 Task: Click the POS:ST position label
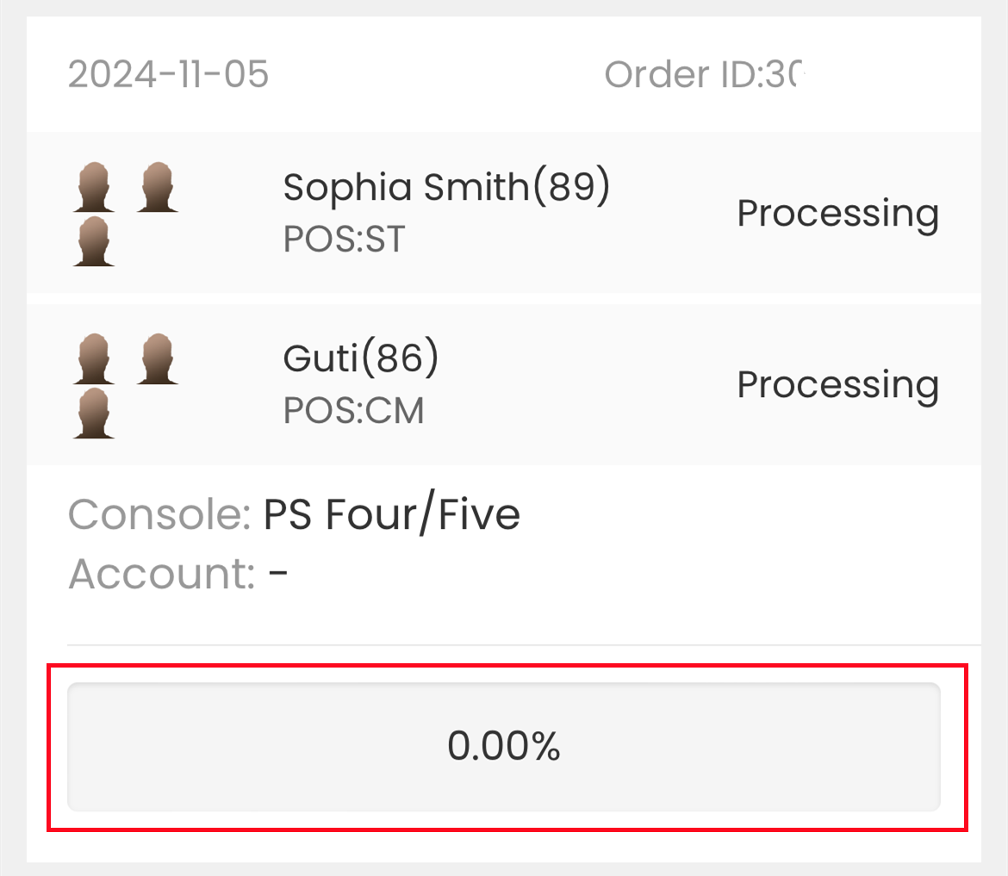344,239
